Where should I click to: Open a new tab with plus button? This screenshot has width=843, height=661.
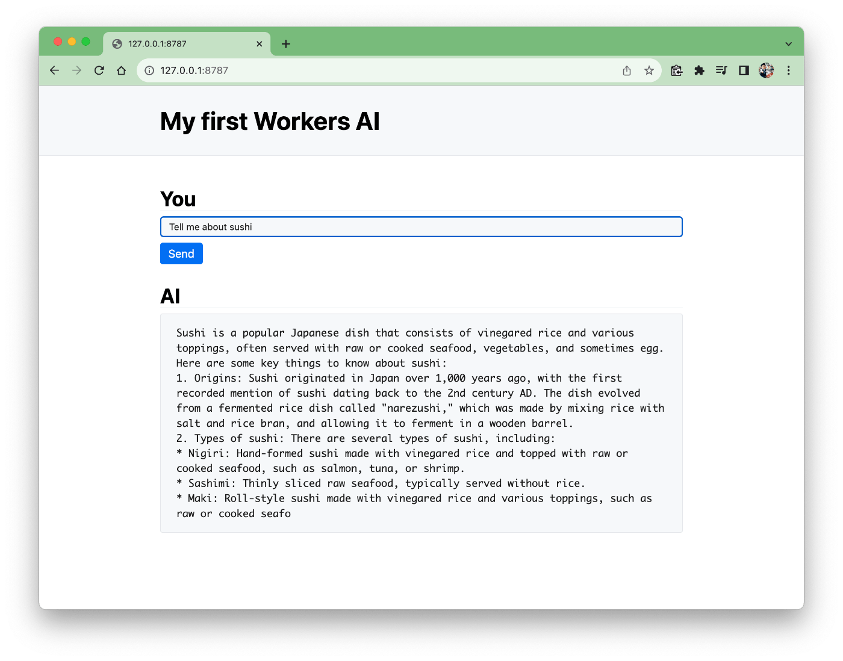(x=286, y=44)
